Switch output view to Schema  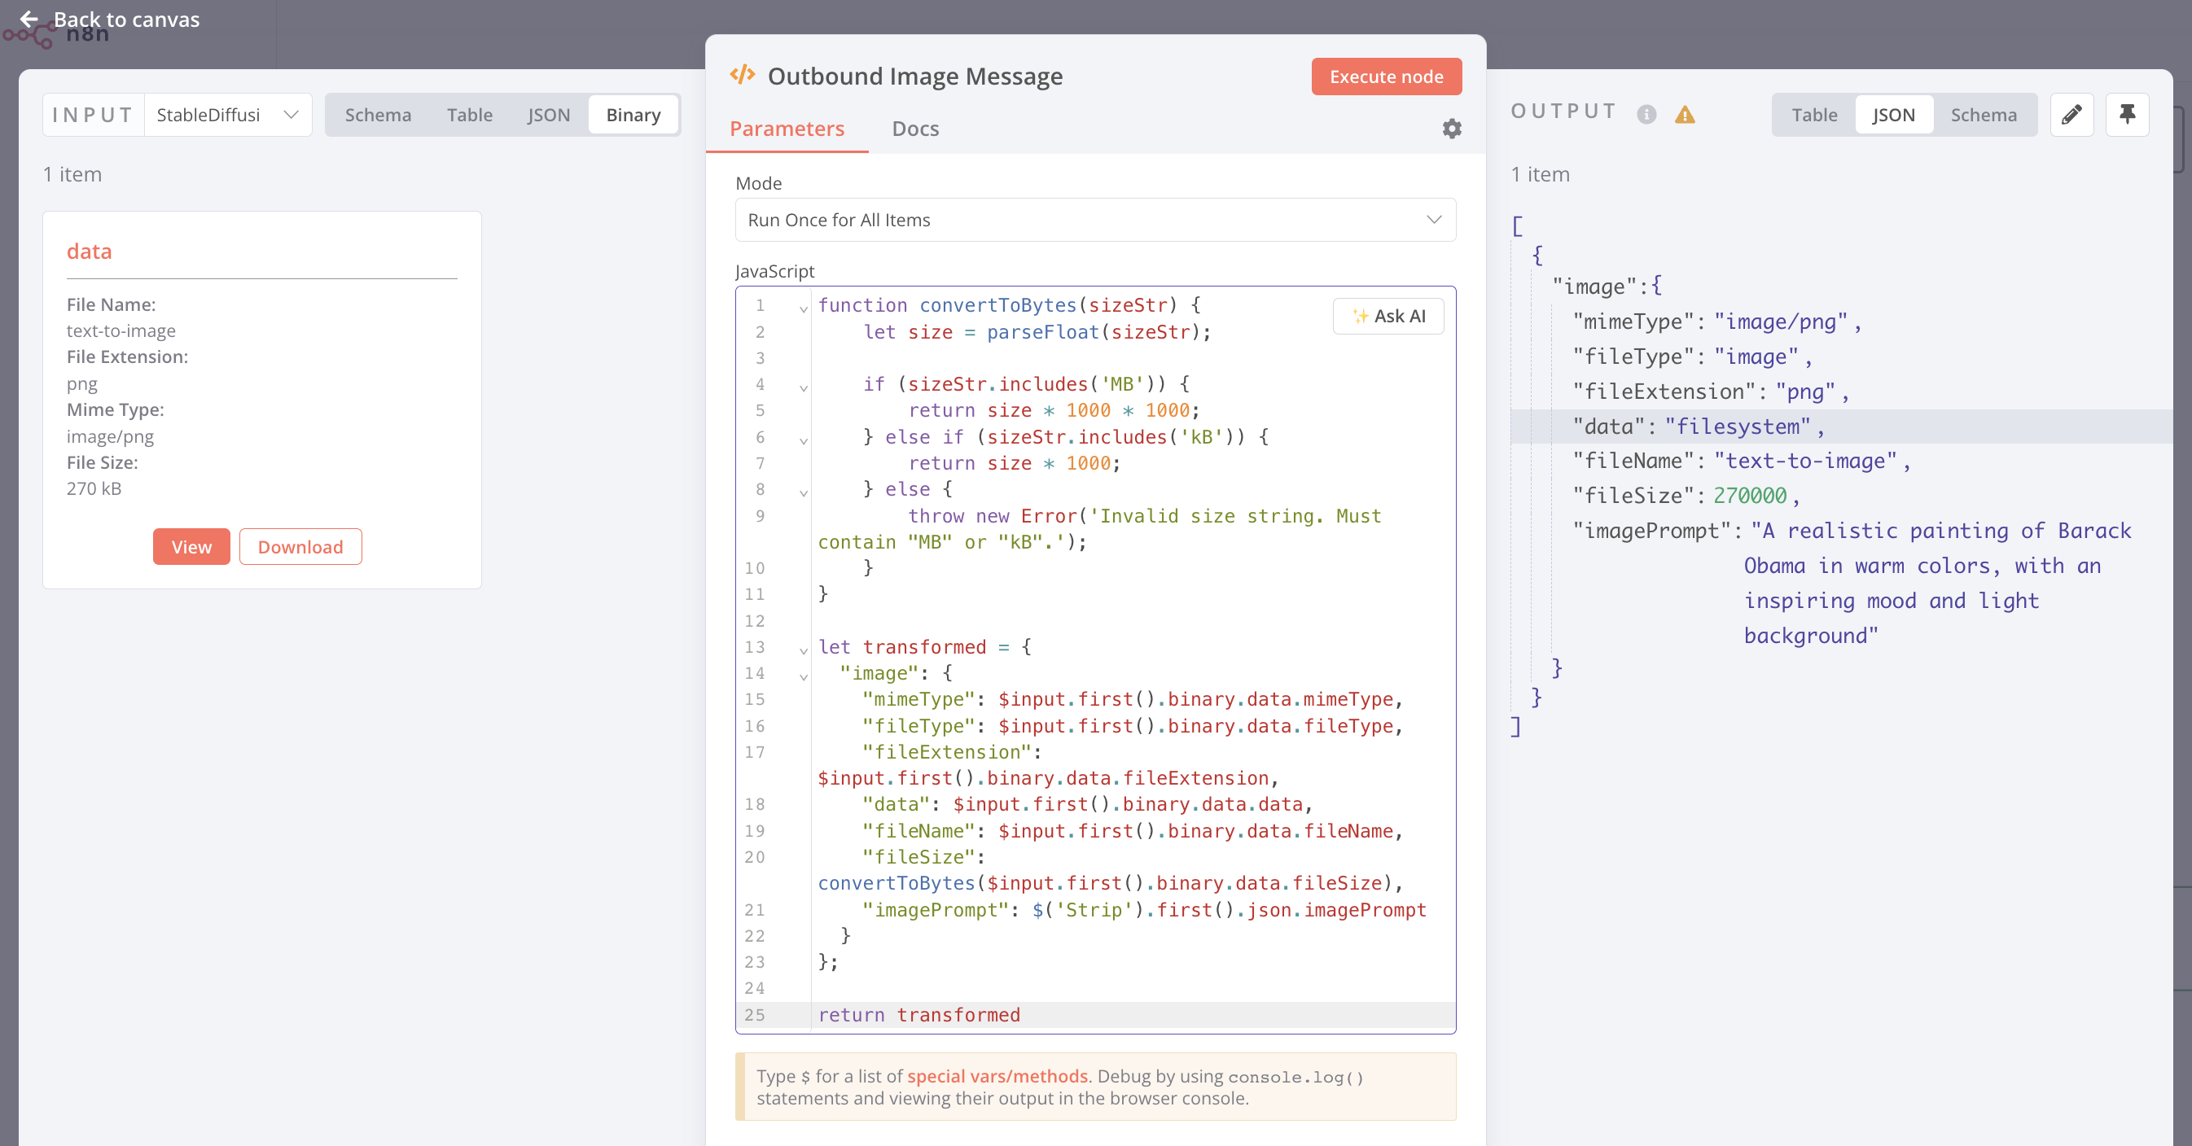click(1983, 115)
